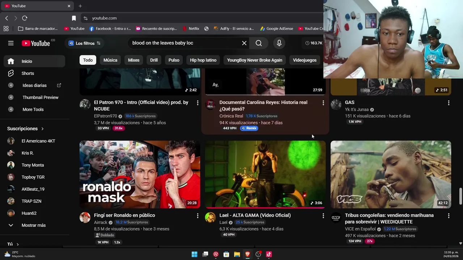Open options for Fingí ser Ronaldo video

coord(197,216)
